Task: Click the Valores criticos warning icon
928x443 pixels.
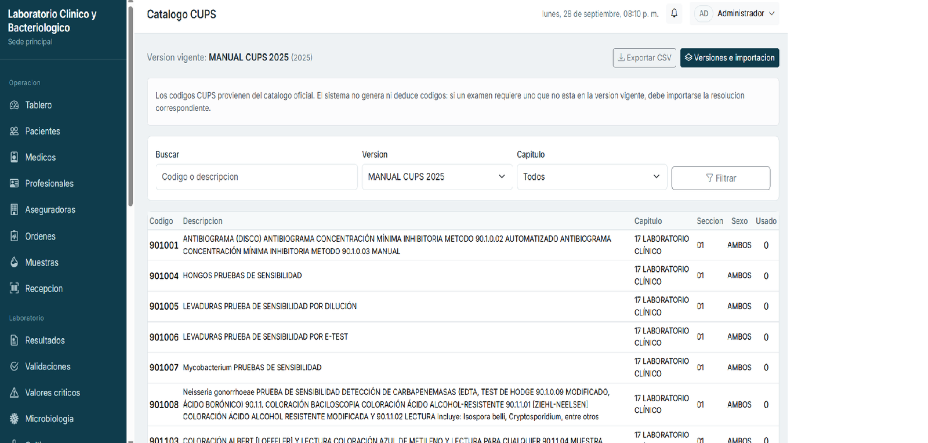Action: (x=14, y=393)
